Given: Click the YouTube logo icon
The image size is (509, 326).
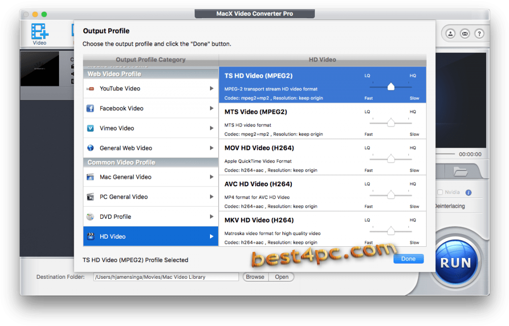Looking at the screenshot, I should 90,88.
